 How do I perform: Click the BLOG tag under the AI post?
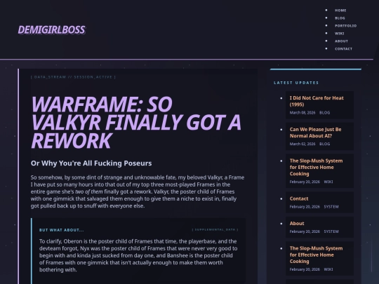click(x=324, y=144)
